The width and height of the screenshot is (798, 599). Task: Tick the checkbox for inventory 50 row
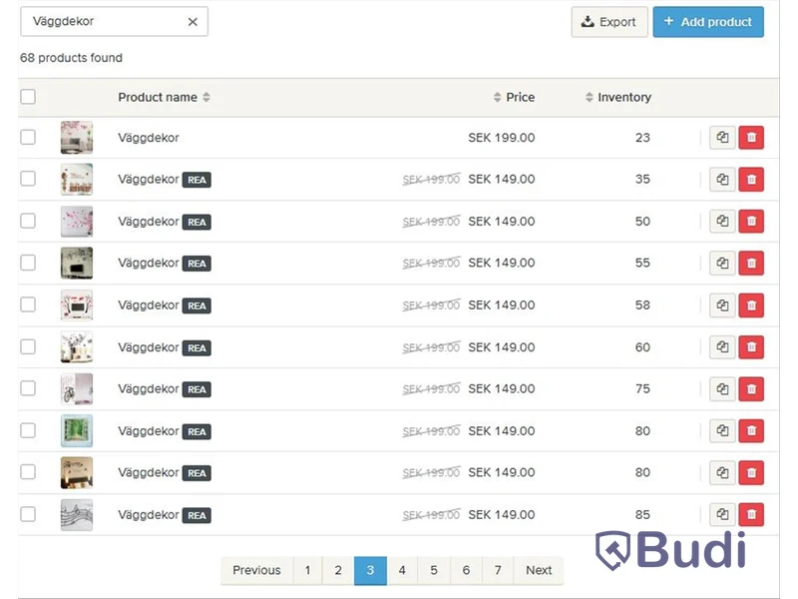point(28,221)
